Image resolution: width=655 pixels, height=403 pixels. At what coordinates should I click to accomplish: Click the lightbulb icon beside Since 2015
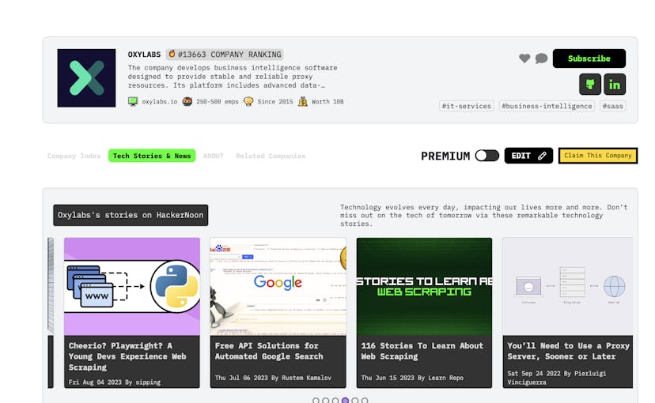coord(248,101)
